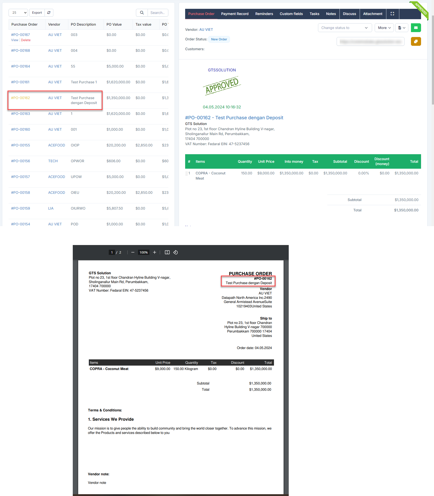Open purchase order #PO-00161
The height and width of the screenshot is (496, 434).
click(20, 82)
